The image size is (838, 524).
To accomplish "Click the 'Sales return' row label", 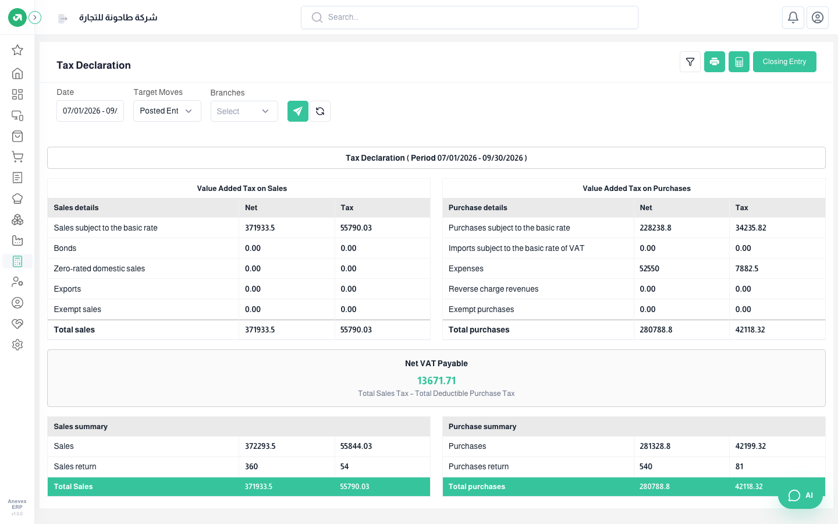I will point(75,466).
